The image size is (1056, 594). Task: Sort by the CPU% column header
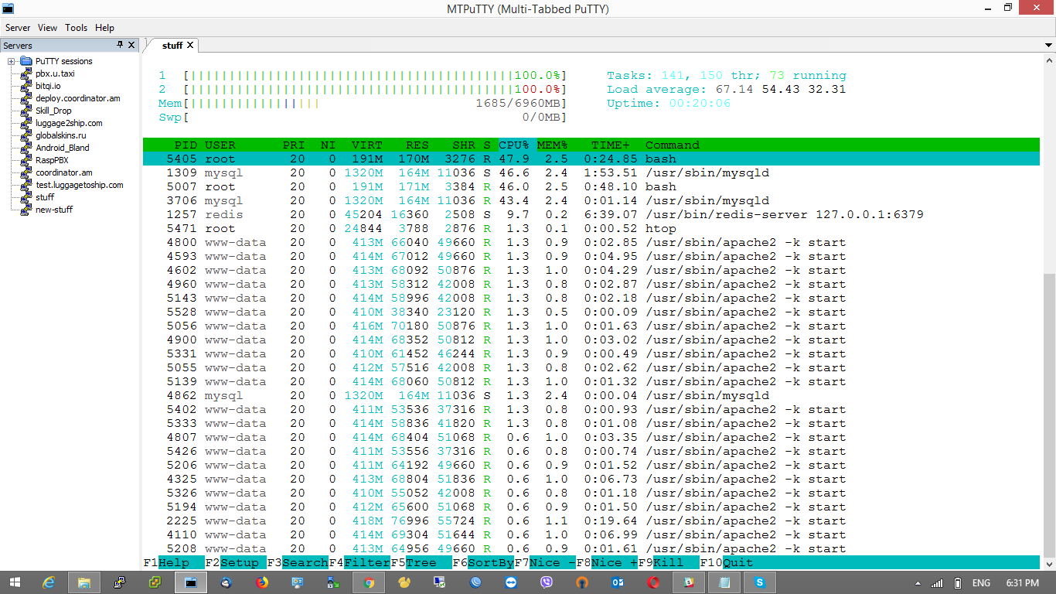[x=514, y=145]
